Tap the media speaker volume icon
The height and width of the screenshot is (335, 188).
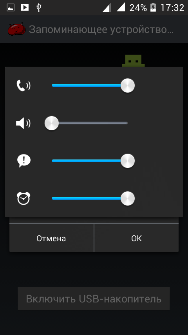click(x=23, y=123)
